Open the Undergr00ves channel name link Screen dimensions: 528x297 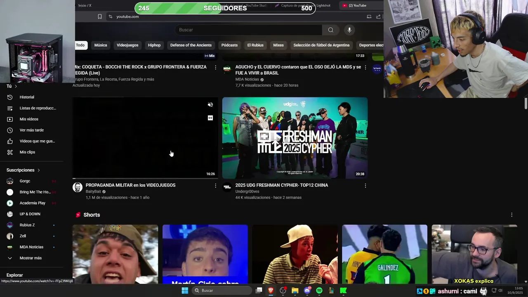pyautogui.click(x=247, y=191)
